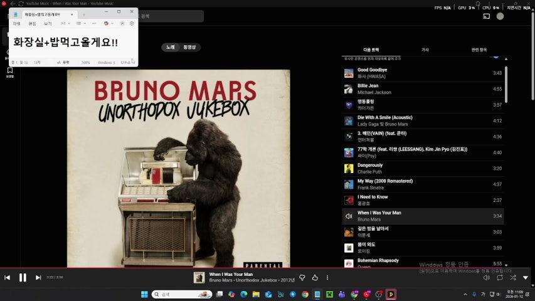Click the red song progress bar
The width and height of the screenshot is (535, 301).
[x=251, y=268]
